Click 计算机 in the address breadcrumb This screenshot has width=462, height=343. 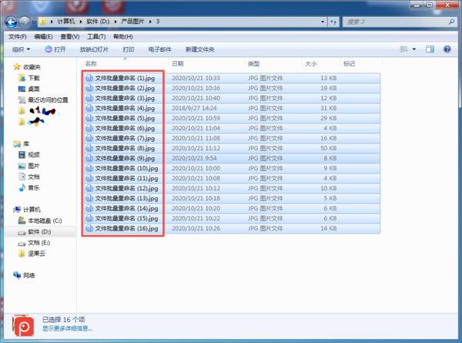pyautogui.click(x=66, y=22)
